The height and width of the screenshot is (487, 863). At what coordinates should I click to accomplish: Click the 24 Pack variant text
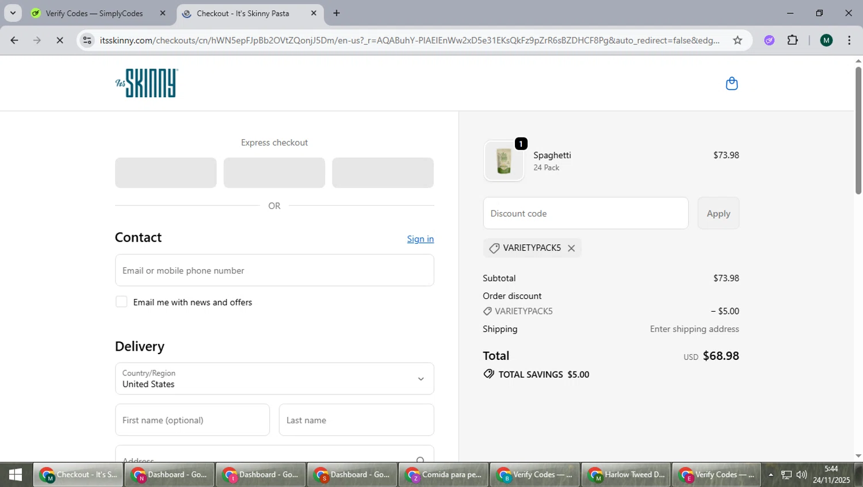pyautogui.click(x=546, y=168)
